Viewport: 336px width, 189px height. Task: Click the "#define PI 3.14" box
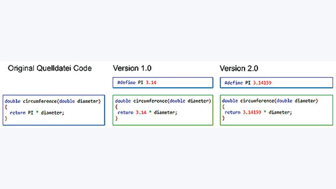[x=163, y=83]
